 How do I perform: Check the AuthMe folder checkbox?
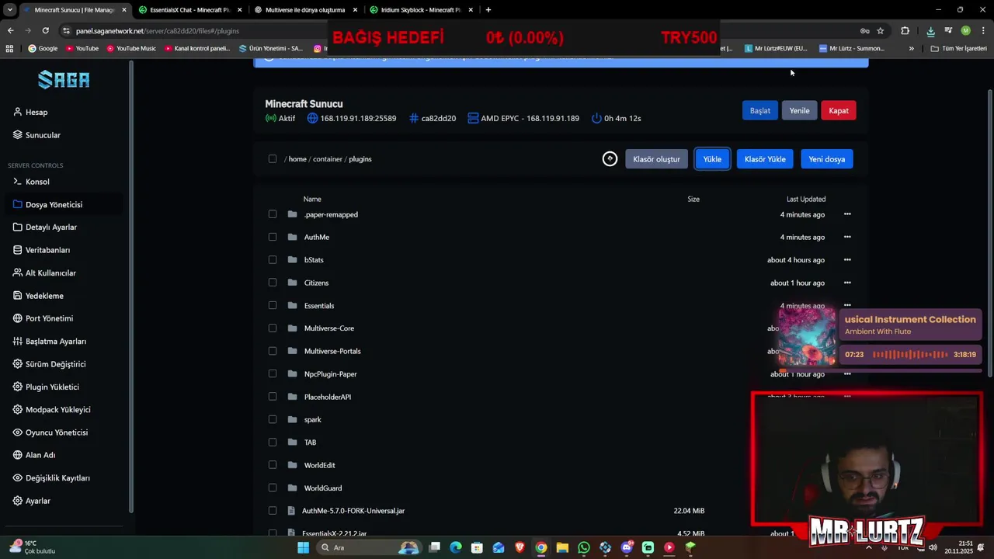click(273, 237)
